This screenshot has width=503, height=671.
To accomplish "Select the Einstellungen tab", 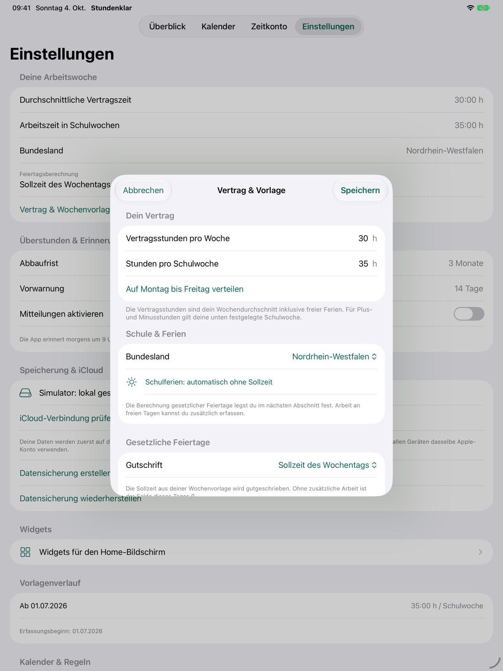I will [x=328, y=27].
